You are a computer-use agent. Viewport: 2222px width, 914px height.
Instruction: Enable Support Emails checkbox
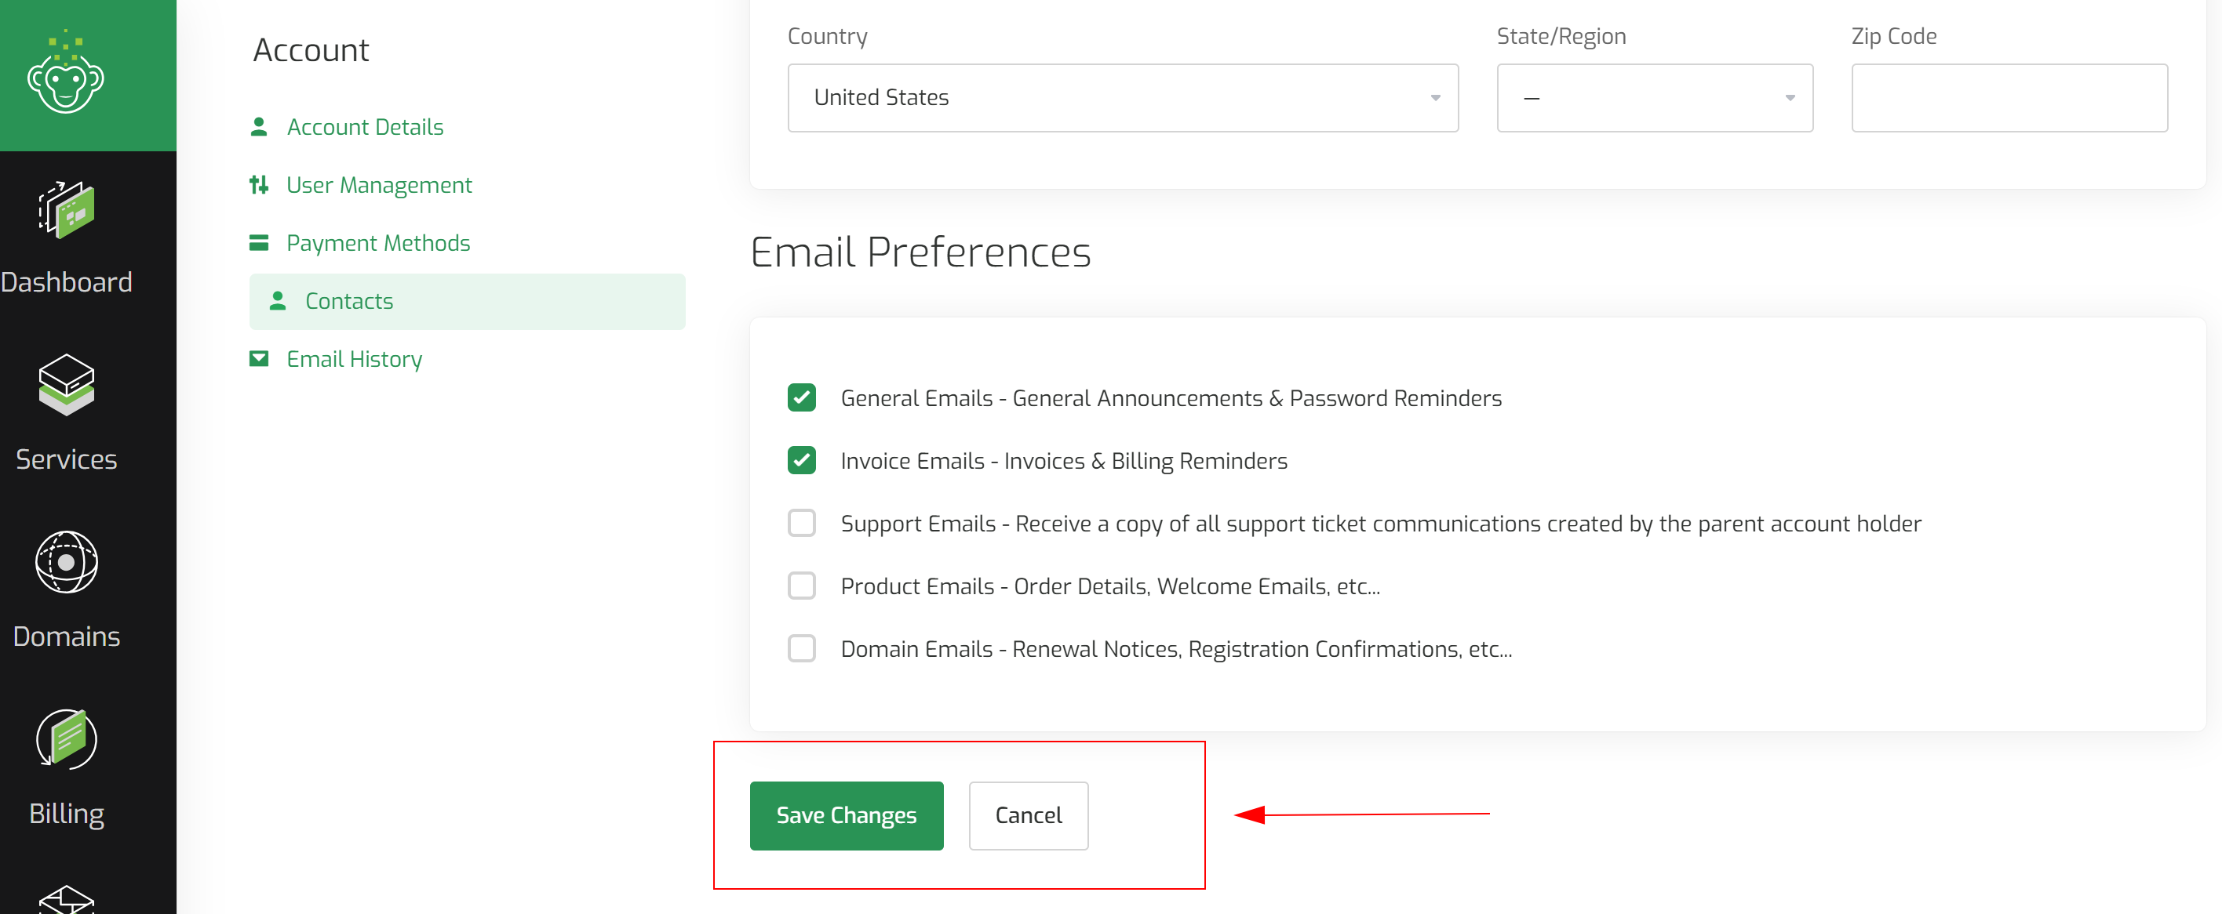pyautogui.click(x=801, y=523)
